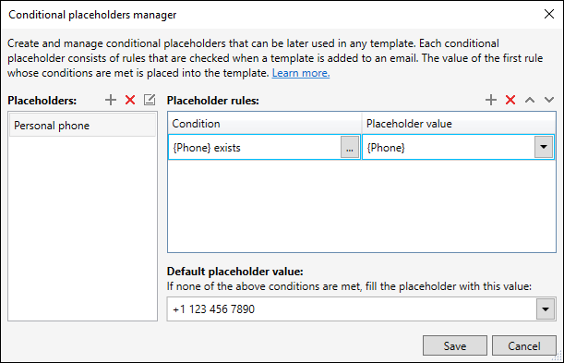Select the Personal phone placeholder
This screenshot has width=564, height=363.
[x=83, y=126]
